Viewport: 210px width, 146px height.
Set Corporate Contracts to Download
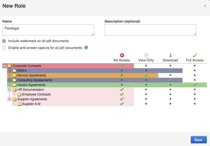[170, 66]
